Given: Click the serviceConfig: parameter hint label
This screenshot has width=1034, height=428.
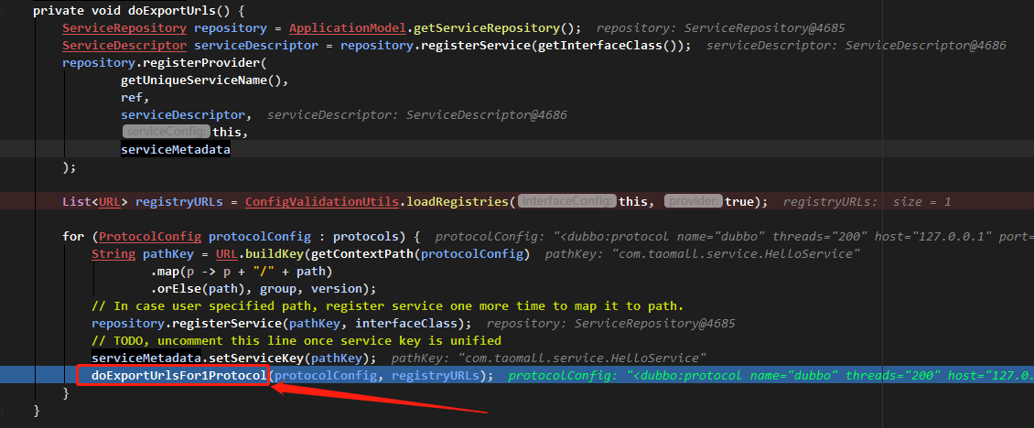Looking at the screenshot, I should (167, 133).
